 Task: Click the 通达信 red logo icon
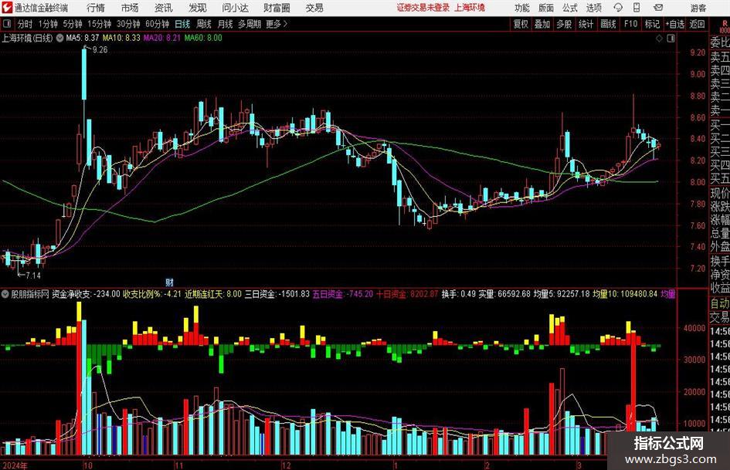(x=7, y=8)
